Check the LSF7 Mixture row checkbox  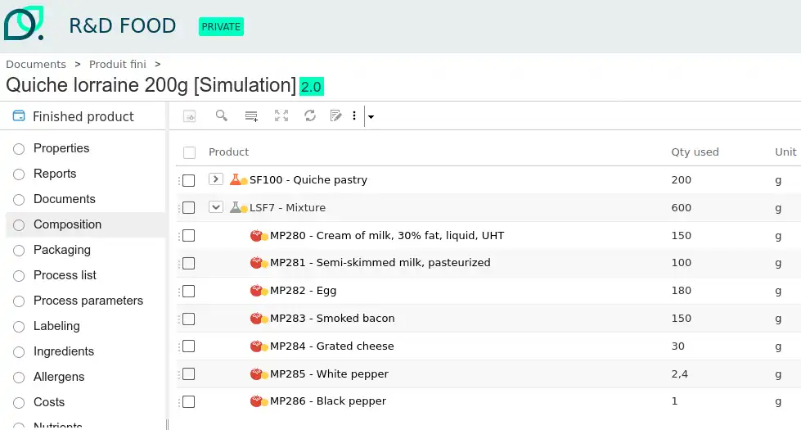pos(188,207)
